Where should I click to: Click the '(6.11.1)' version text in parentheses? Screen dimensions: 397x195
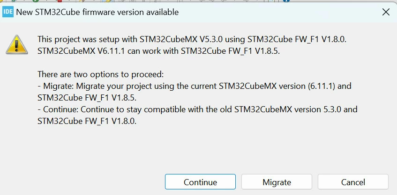click(x=322, y=86)
